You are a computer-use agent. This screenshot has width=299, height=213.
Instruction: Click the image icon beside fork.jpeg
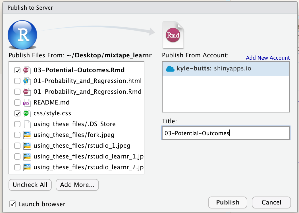click(27, 135)
